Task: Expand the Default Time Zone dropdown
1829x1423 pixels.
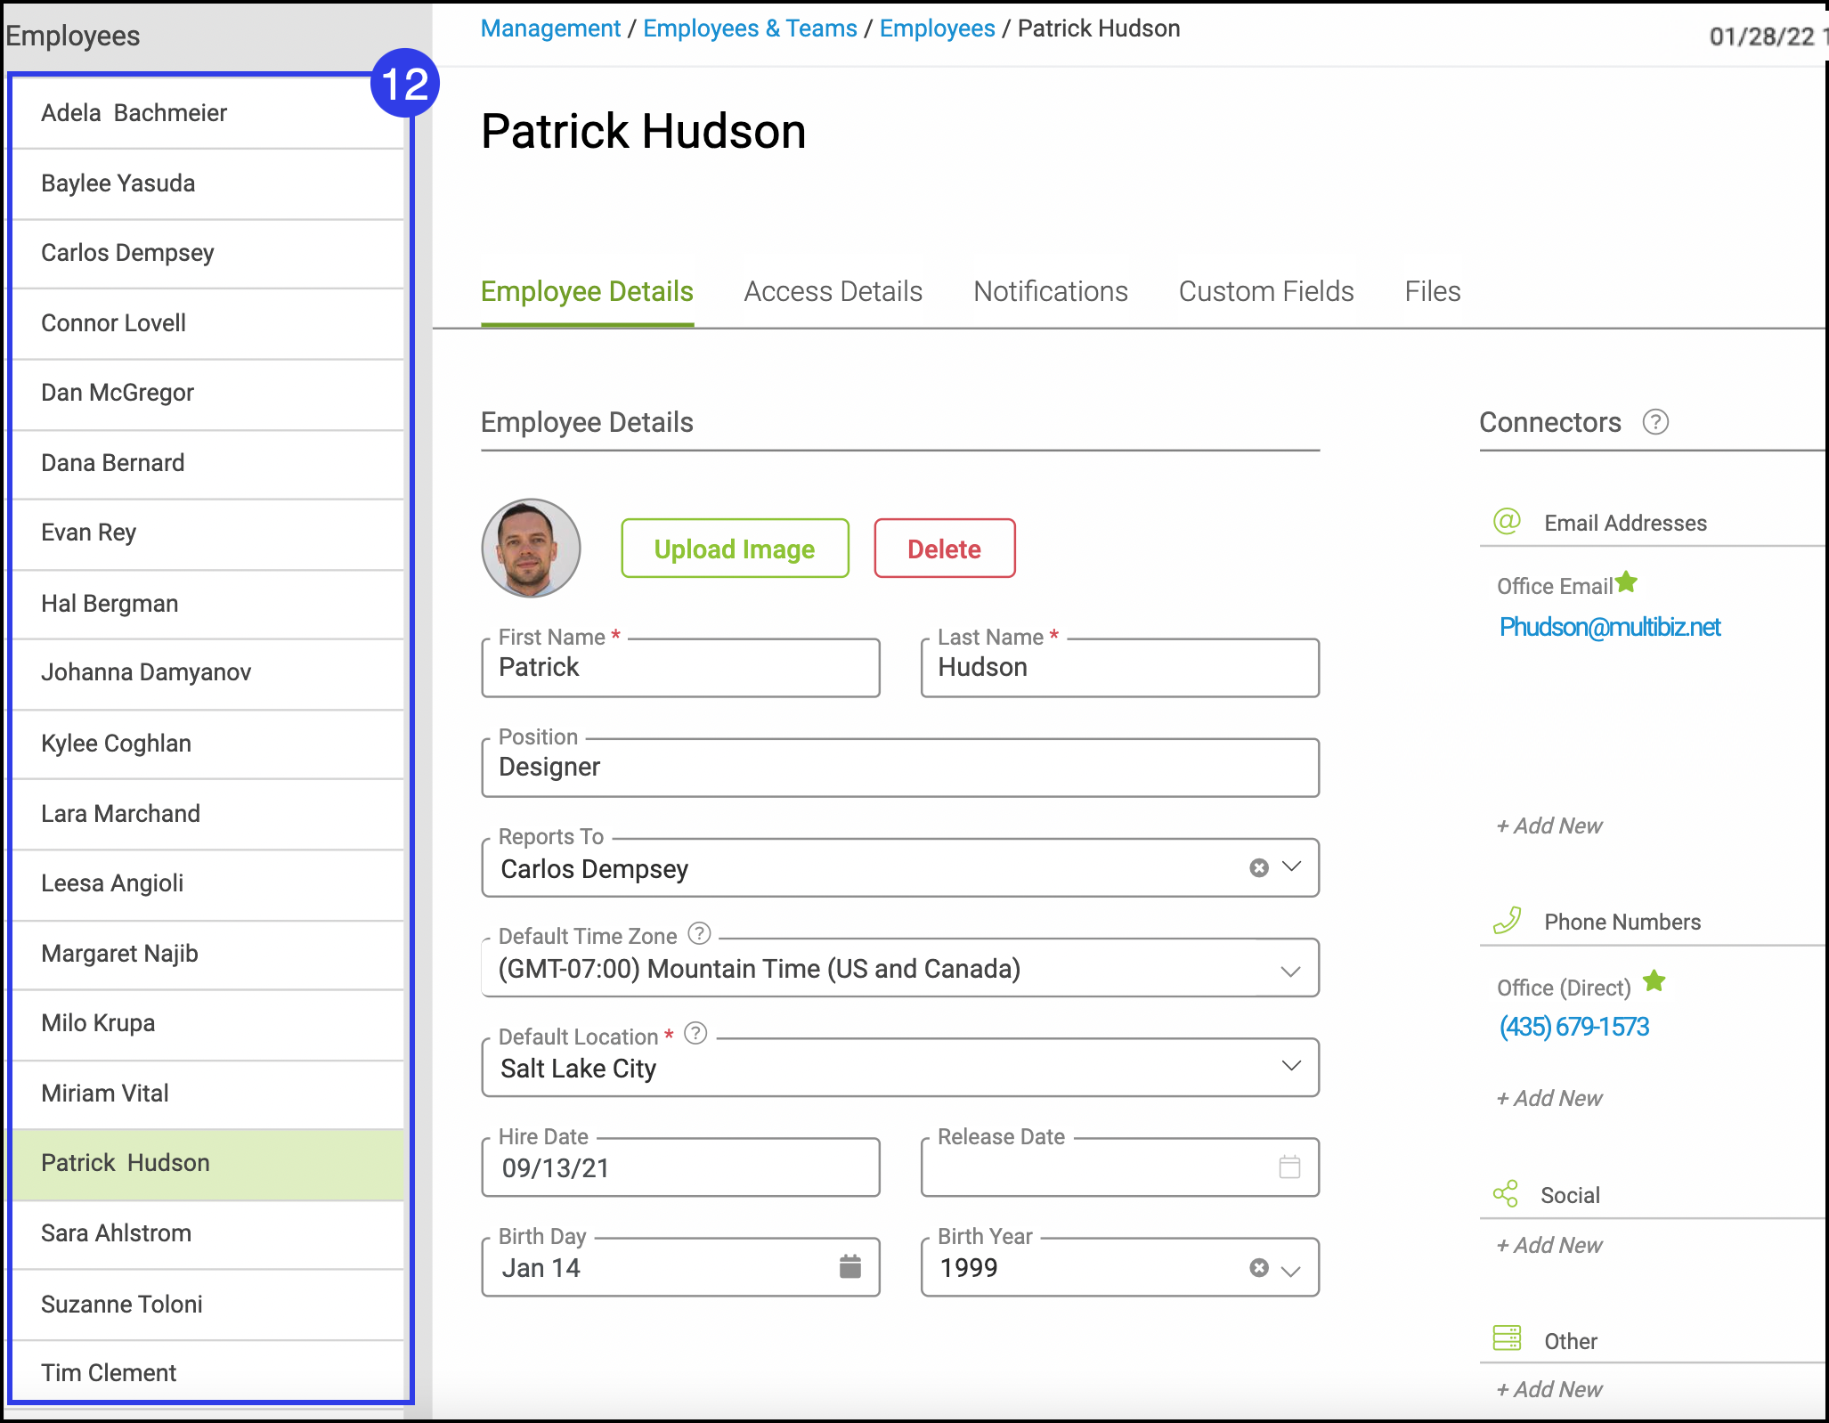Action: [x=1290, y=971]
